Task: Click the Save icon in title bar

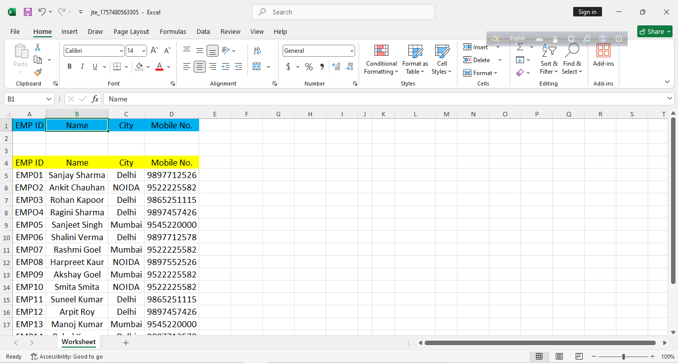Action: coord(28,12)
